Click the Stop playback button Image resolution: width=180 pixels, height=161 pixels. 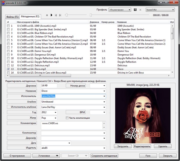(47, 15)
